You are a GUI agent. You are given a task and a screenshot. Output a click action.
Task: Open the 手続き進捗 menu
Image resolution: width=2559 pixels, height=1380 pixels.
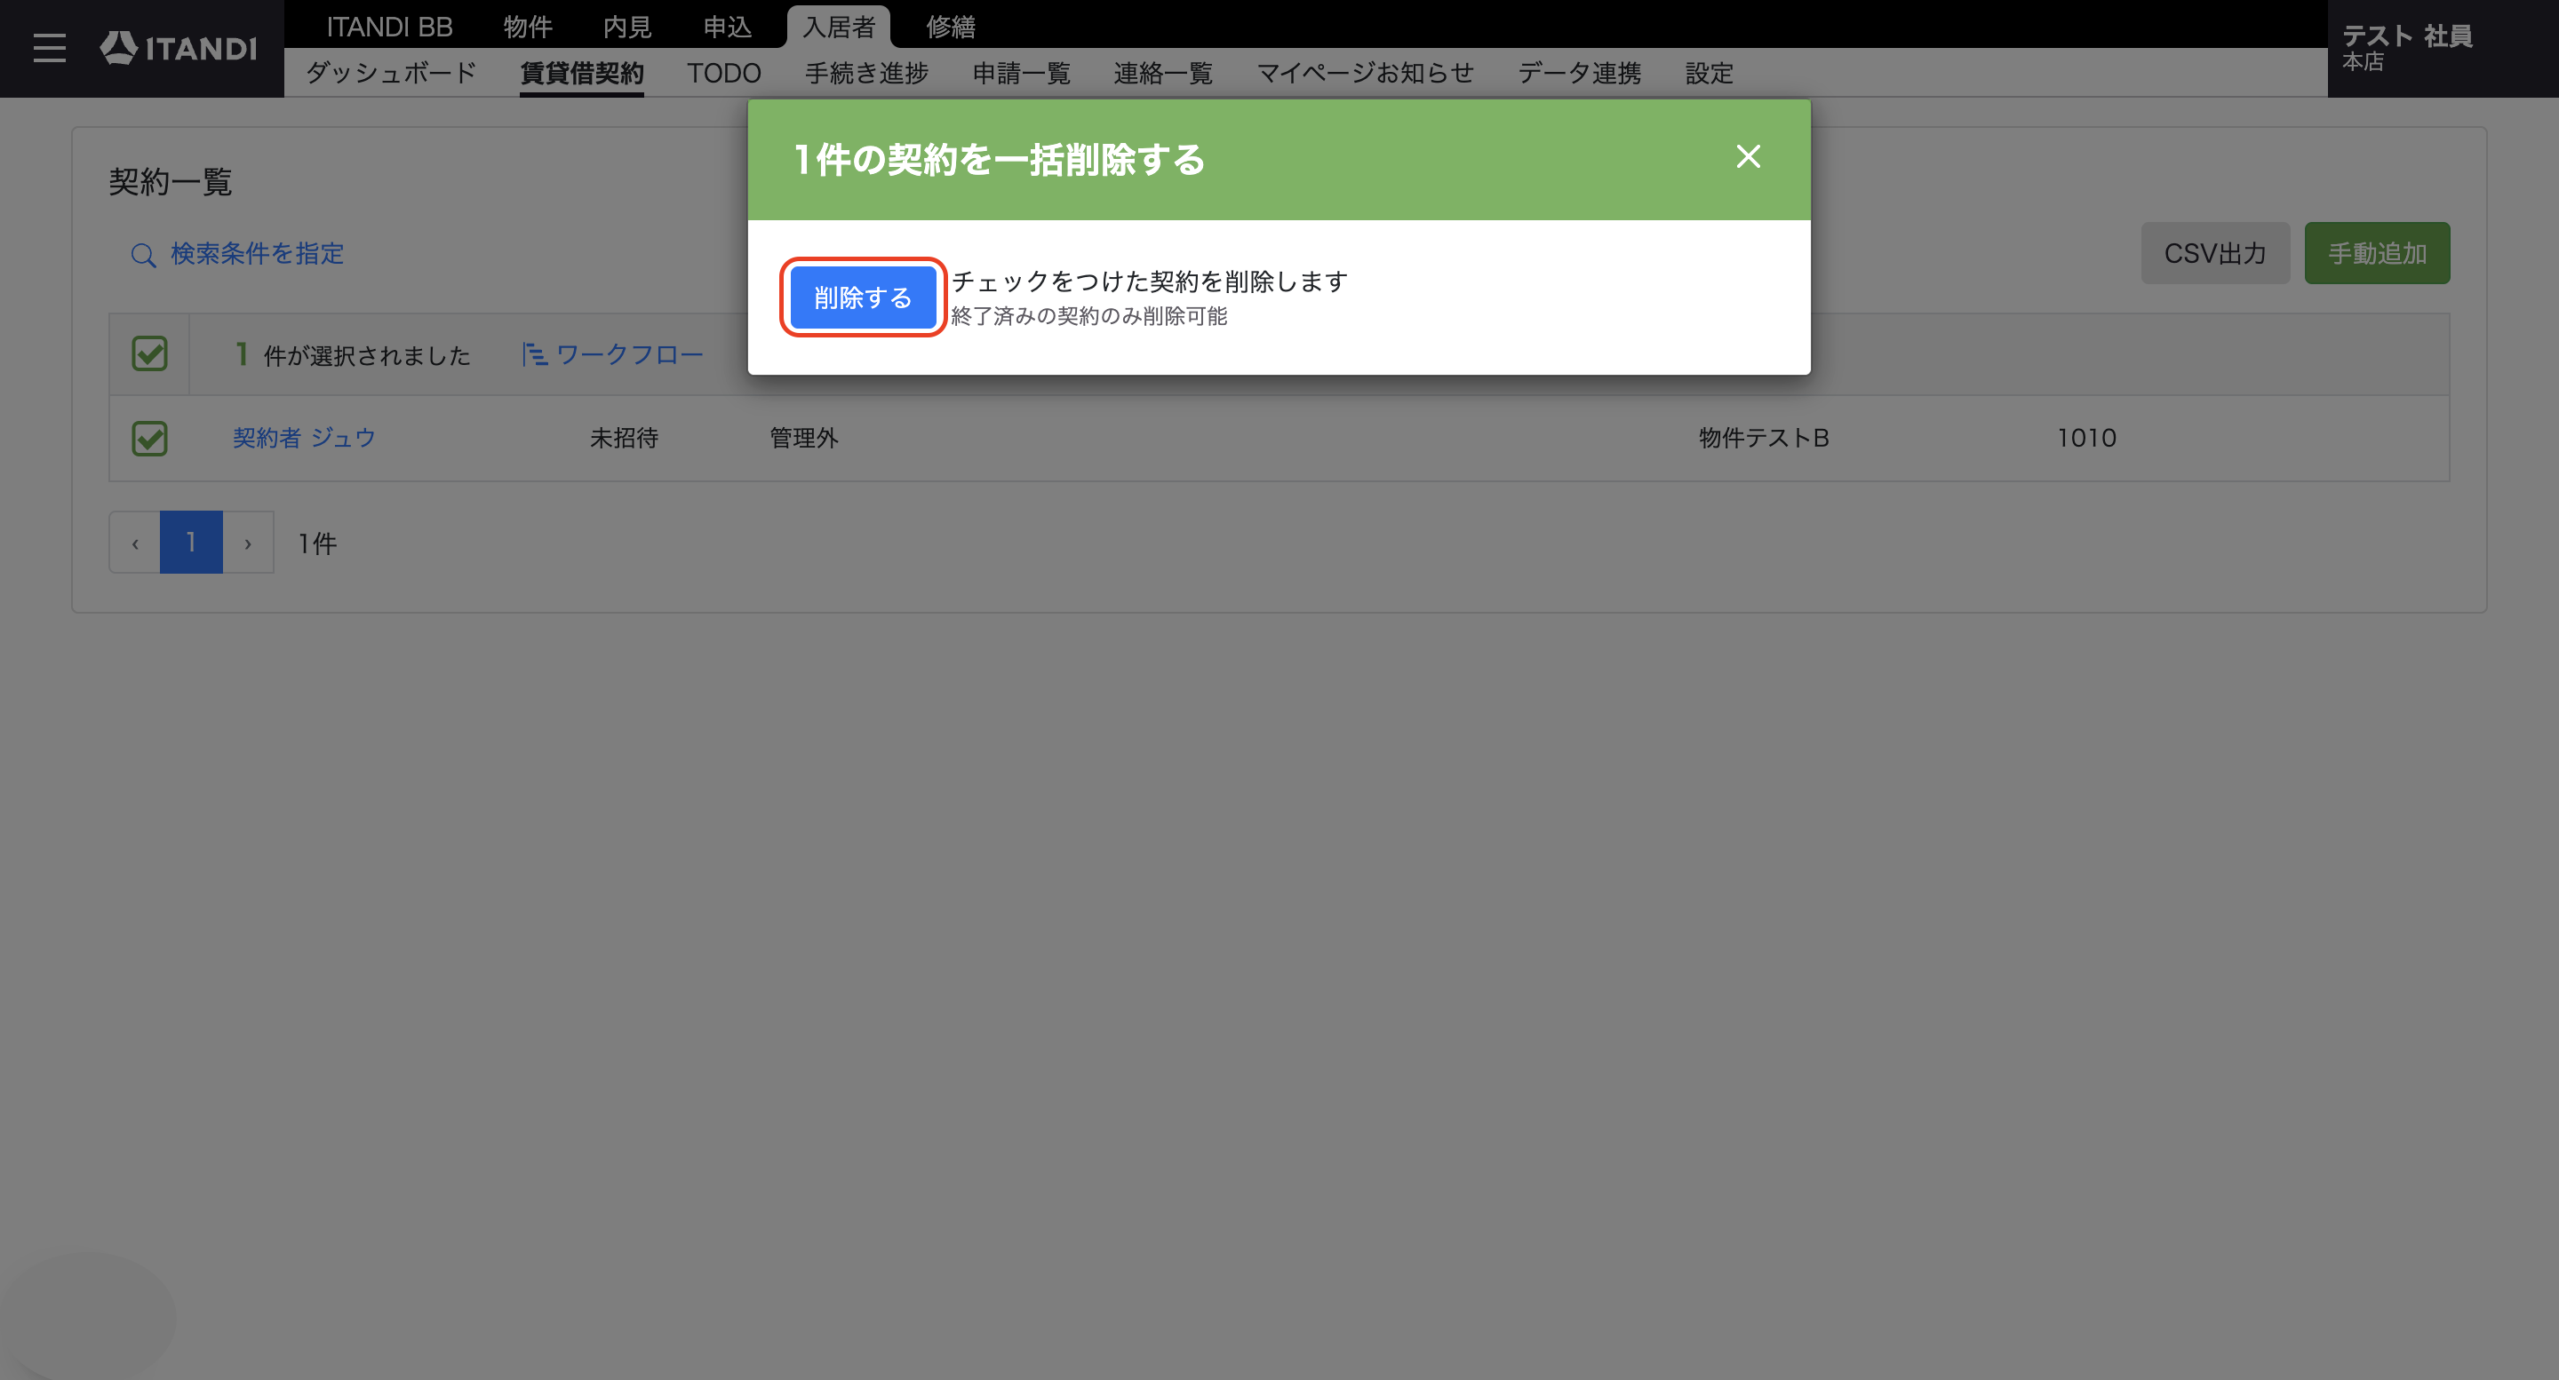866,73
